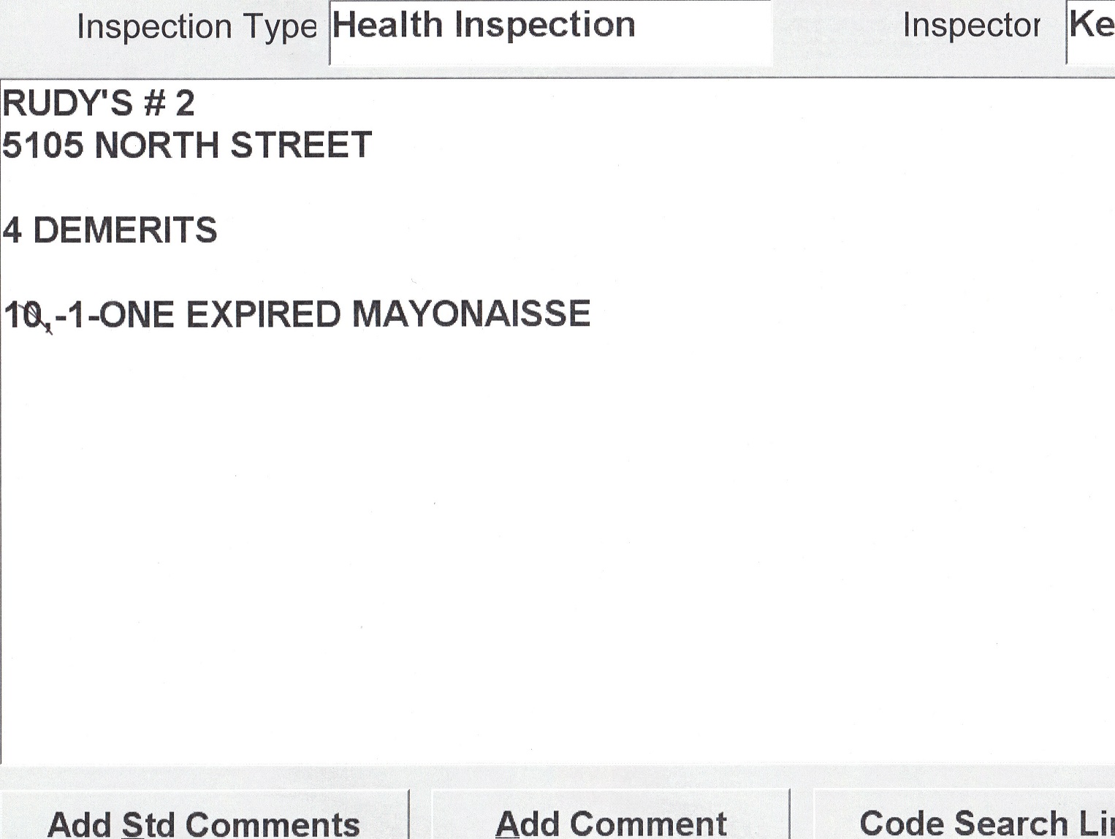
Task: Click the word MAYONAISSE in comments
Action: click(471, 314)
